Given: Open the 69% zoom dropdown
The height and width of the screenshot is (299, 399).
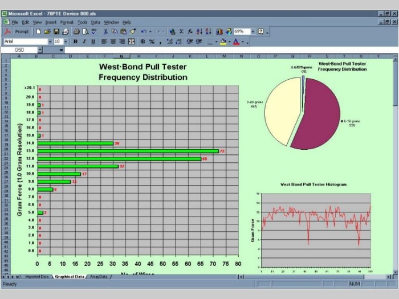Looking at the screenshot, I should (253, 31).
